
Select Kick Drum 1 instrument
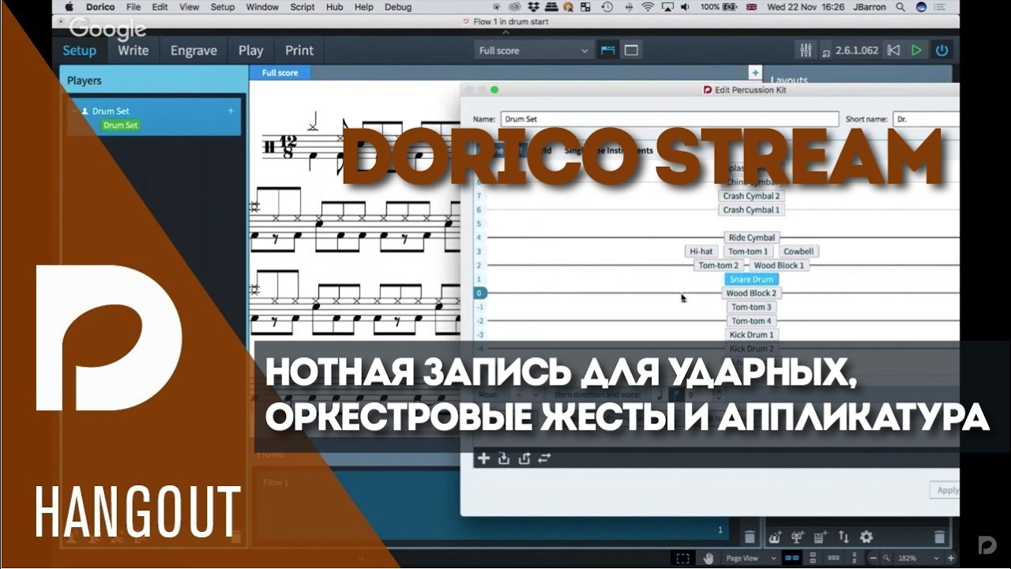(x=751, y=335)
